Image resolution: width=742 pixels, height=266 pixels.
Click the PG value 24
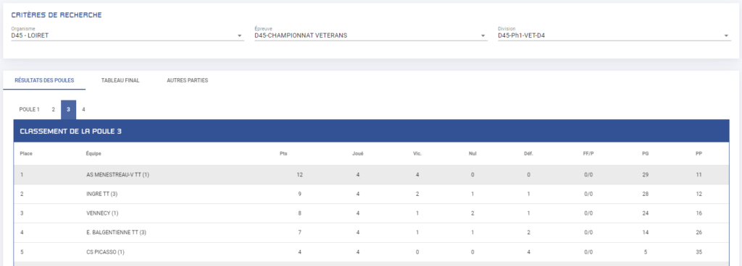coord(646,213)
